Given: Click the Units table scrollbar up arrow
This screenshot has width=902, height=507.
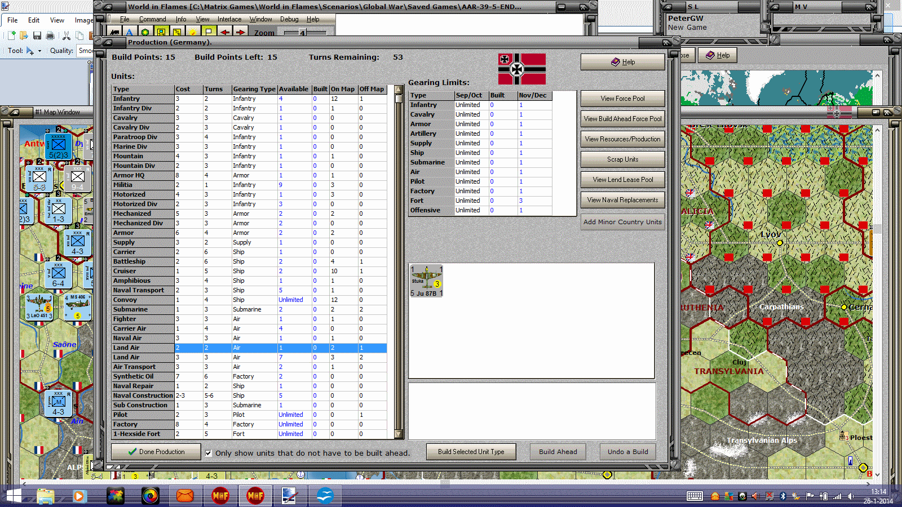Looking at the screenshot, I should coord(399,90).
